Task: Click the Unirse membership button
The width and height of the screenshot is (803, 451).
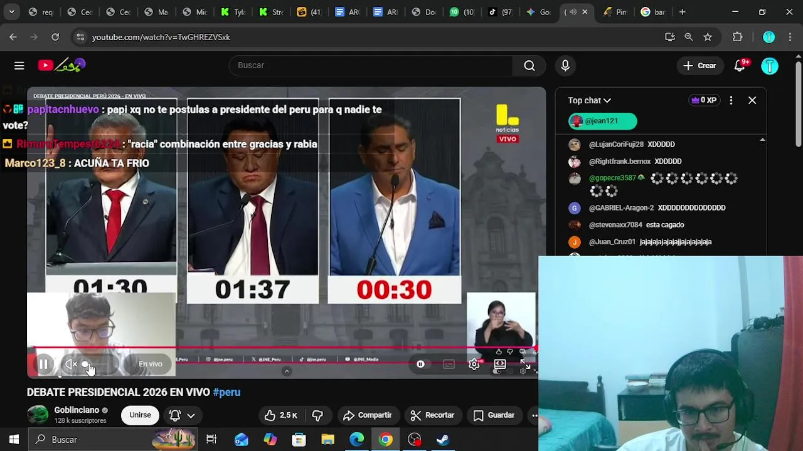Action: coord(140,415)
